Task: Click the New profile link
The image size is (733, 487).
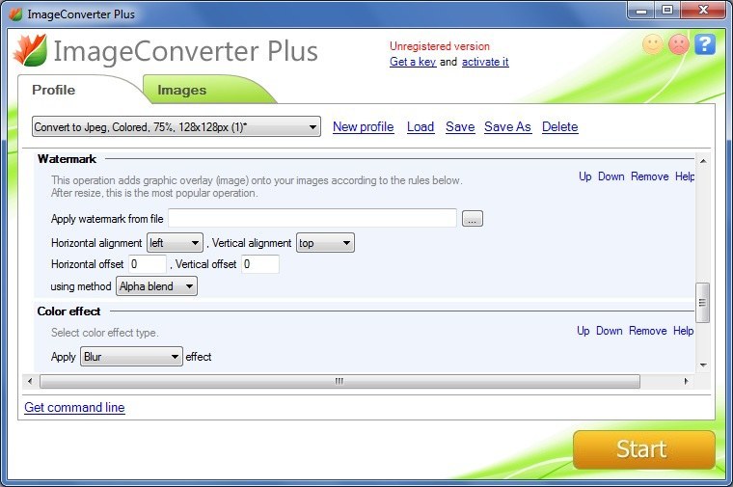Action: tap(364, 126)
